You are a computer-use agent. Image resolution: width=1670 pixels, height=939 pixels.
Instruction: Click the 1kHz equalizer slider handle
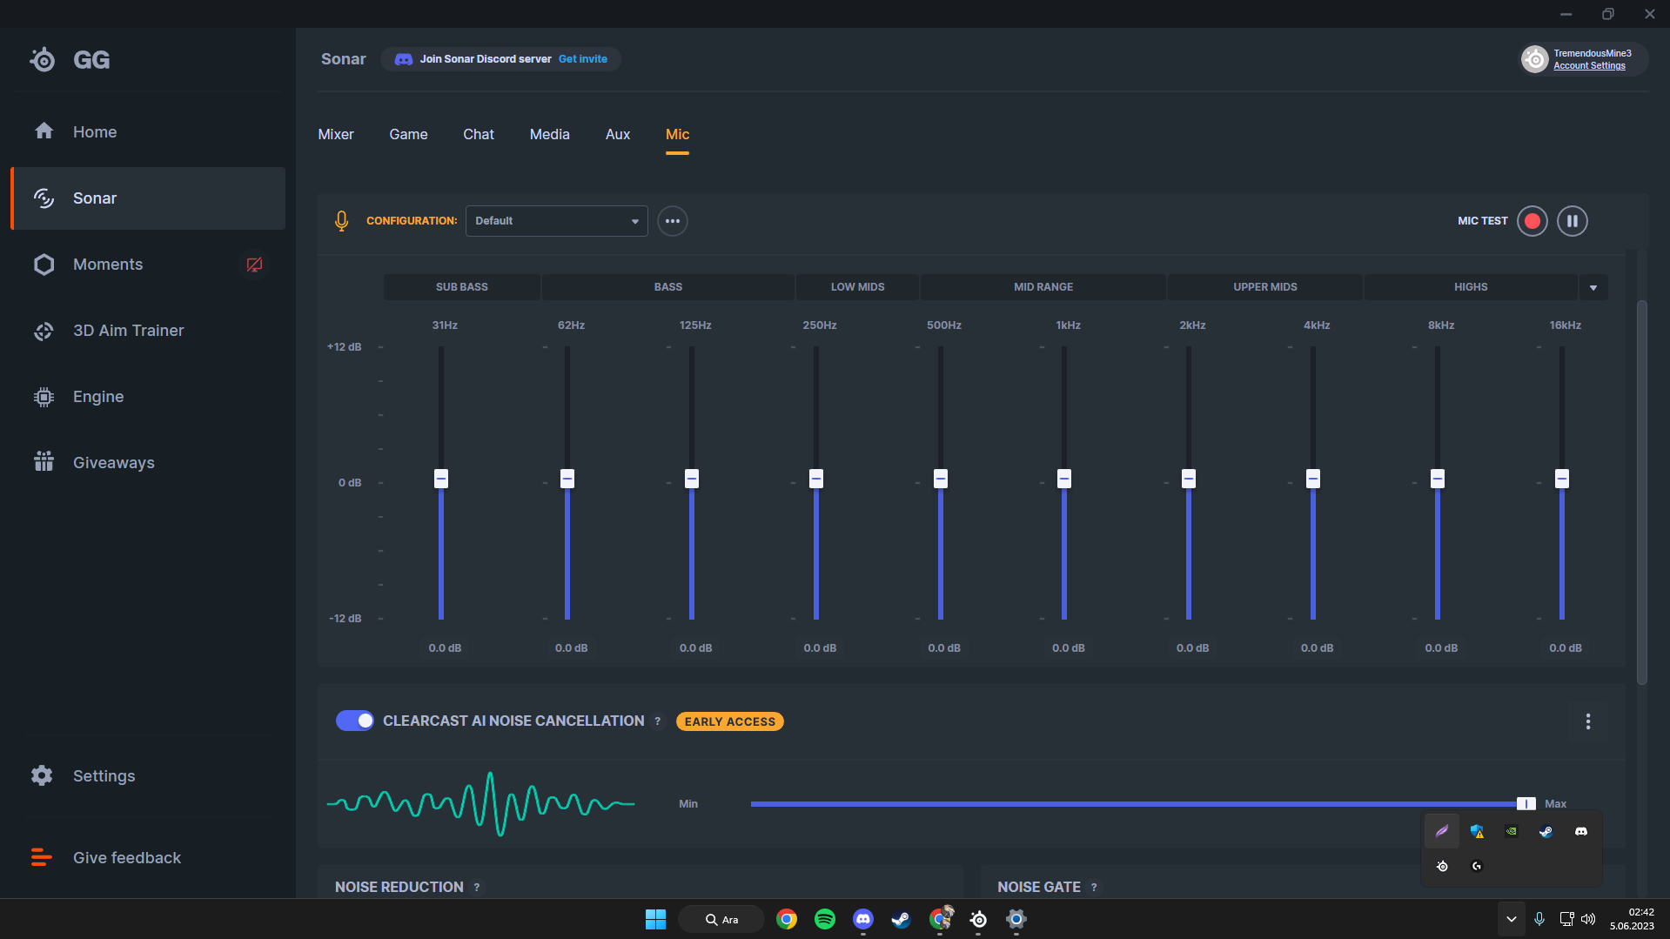click(x=1063, y=479)
